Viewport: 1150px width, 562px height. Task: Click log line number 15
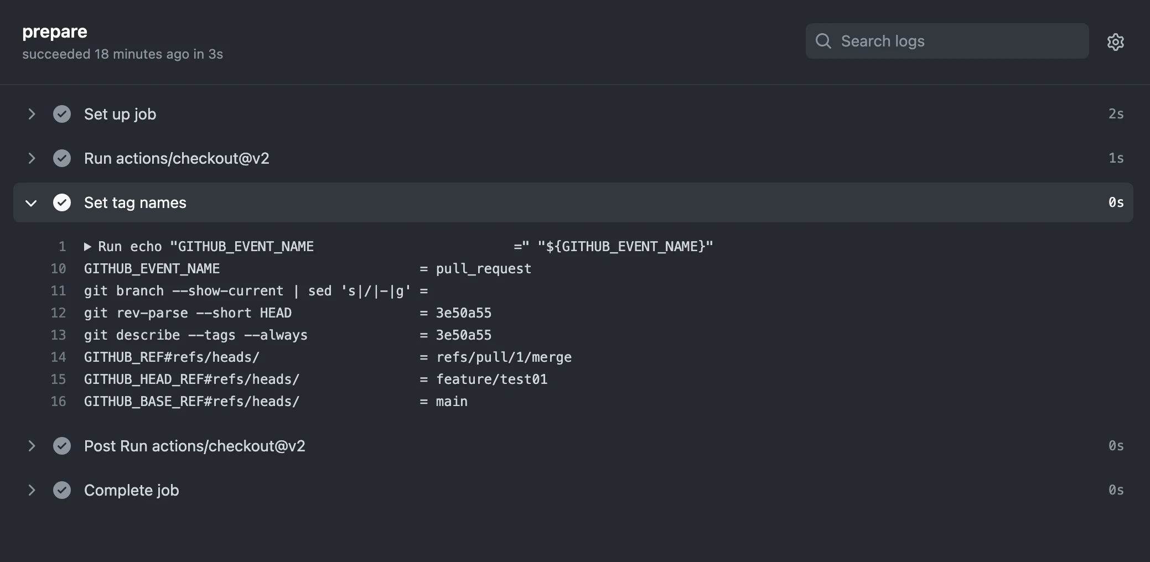click(58, 379)
